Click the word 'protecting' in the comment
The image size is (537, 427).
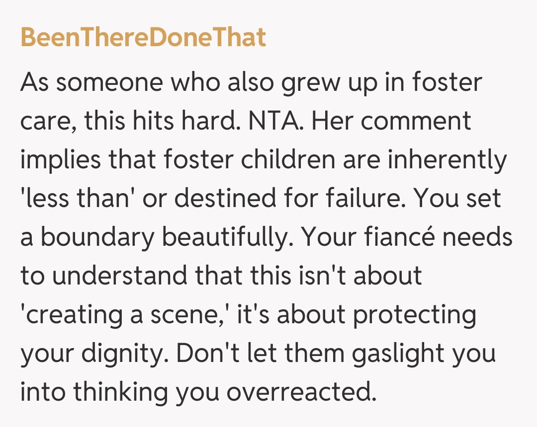tap(415, 315)
